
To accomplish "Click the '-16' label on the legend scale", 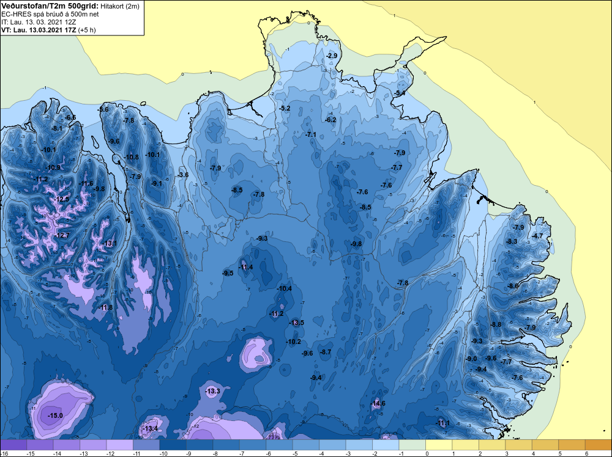I will (x=4, y=453).
